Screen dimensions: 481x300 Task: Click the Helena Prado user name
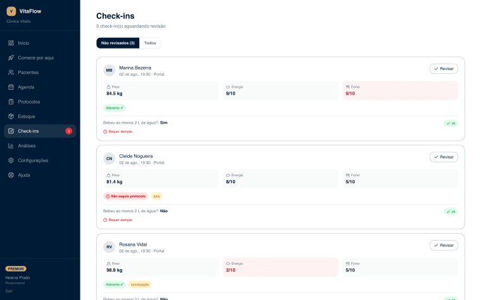click(18, 278)
